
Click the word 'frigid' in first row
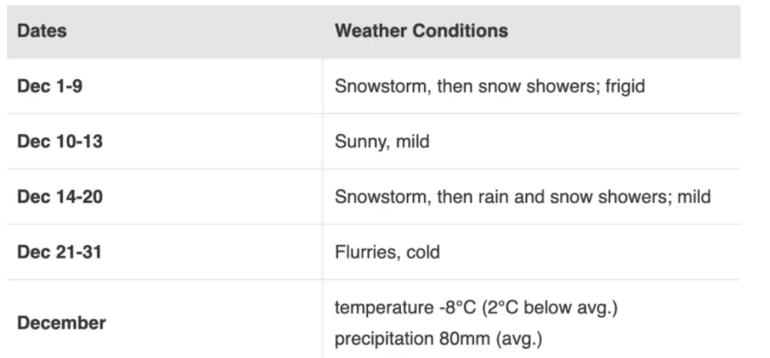[625, 87]
